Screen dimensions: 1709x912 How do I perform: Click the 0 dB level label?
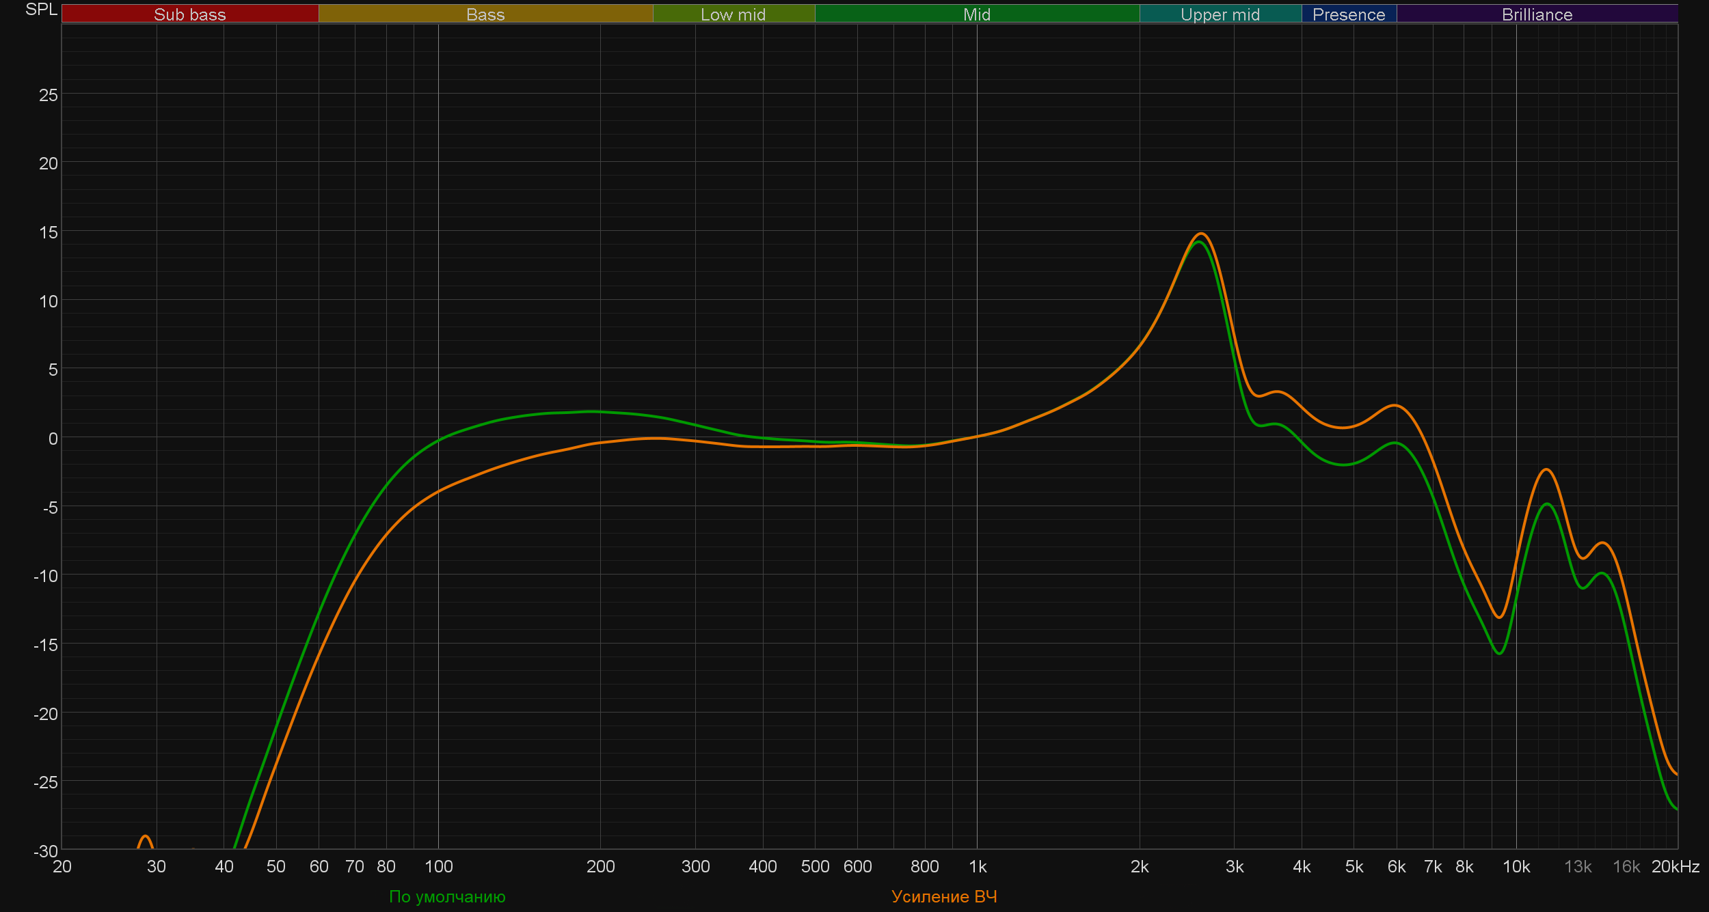pyautogui.click(x=53, y=439)
